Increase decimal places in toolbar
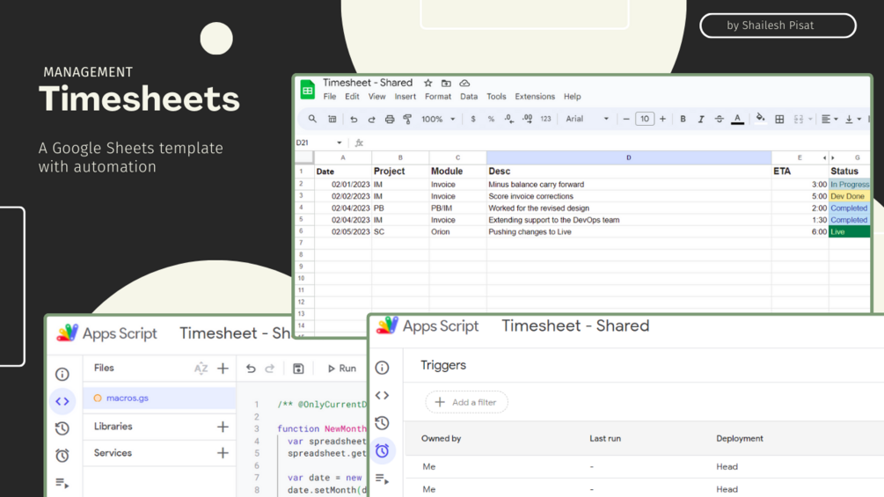The width and height of the screenshot is (884, 497). coord(527,119)
